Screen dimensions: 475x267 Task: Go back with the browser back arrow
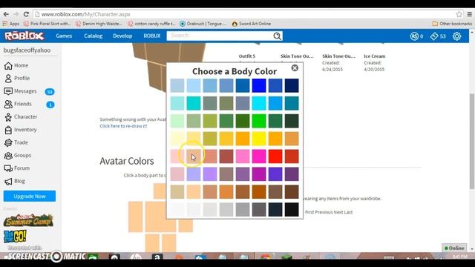(x=6, y=14)
